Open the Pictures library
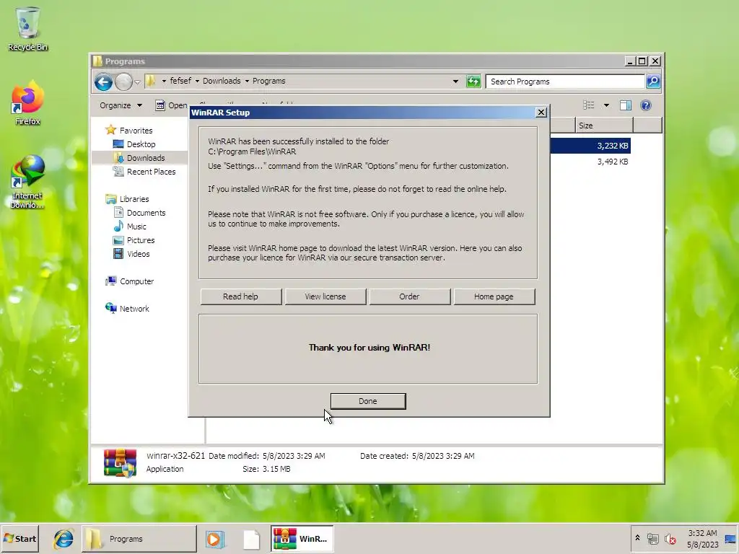 134,239
